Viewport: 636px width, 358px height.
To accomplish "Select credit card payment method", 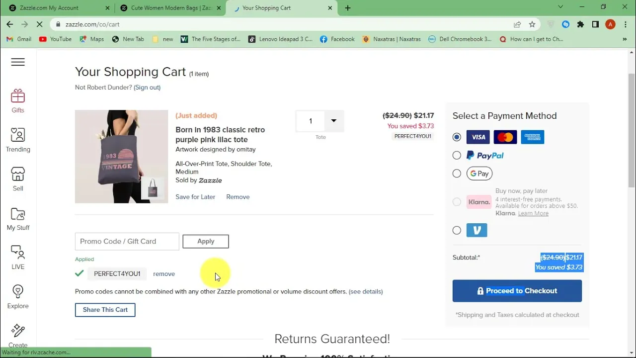I will tap(457, 137).
